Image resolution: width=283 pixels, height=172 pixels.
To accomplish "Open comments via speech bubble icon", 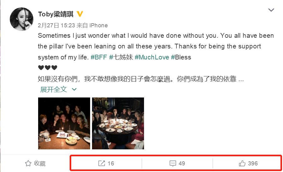I will click(173, 164).
